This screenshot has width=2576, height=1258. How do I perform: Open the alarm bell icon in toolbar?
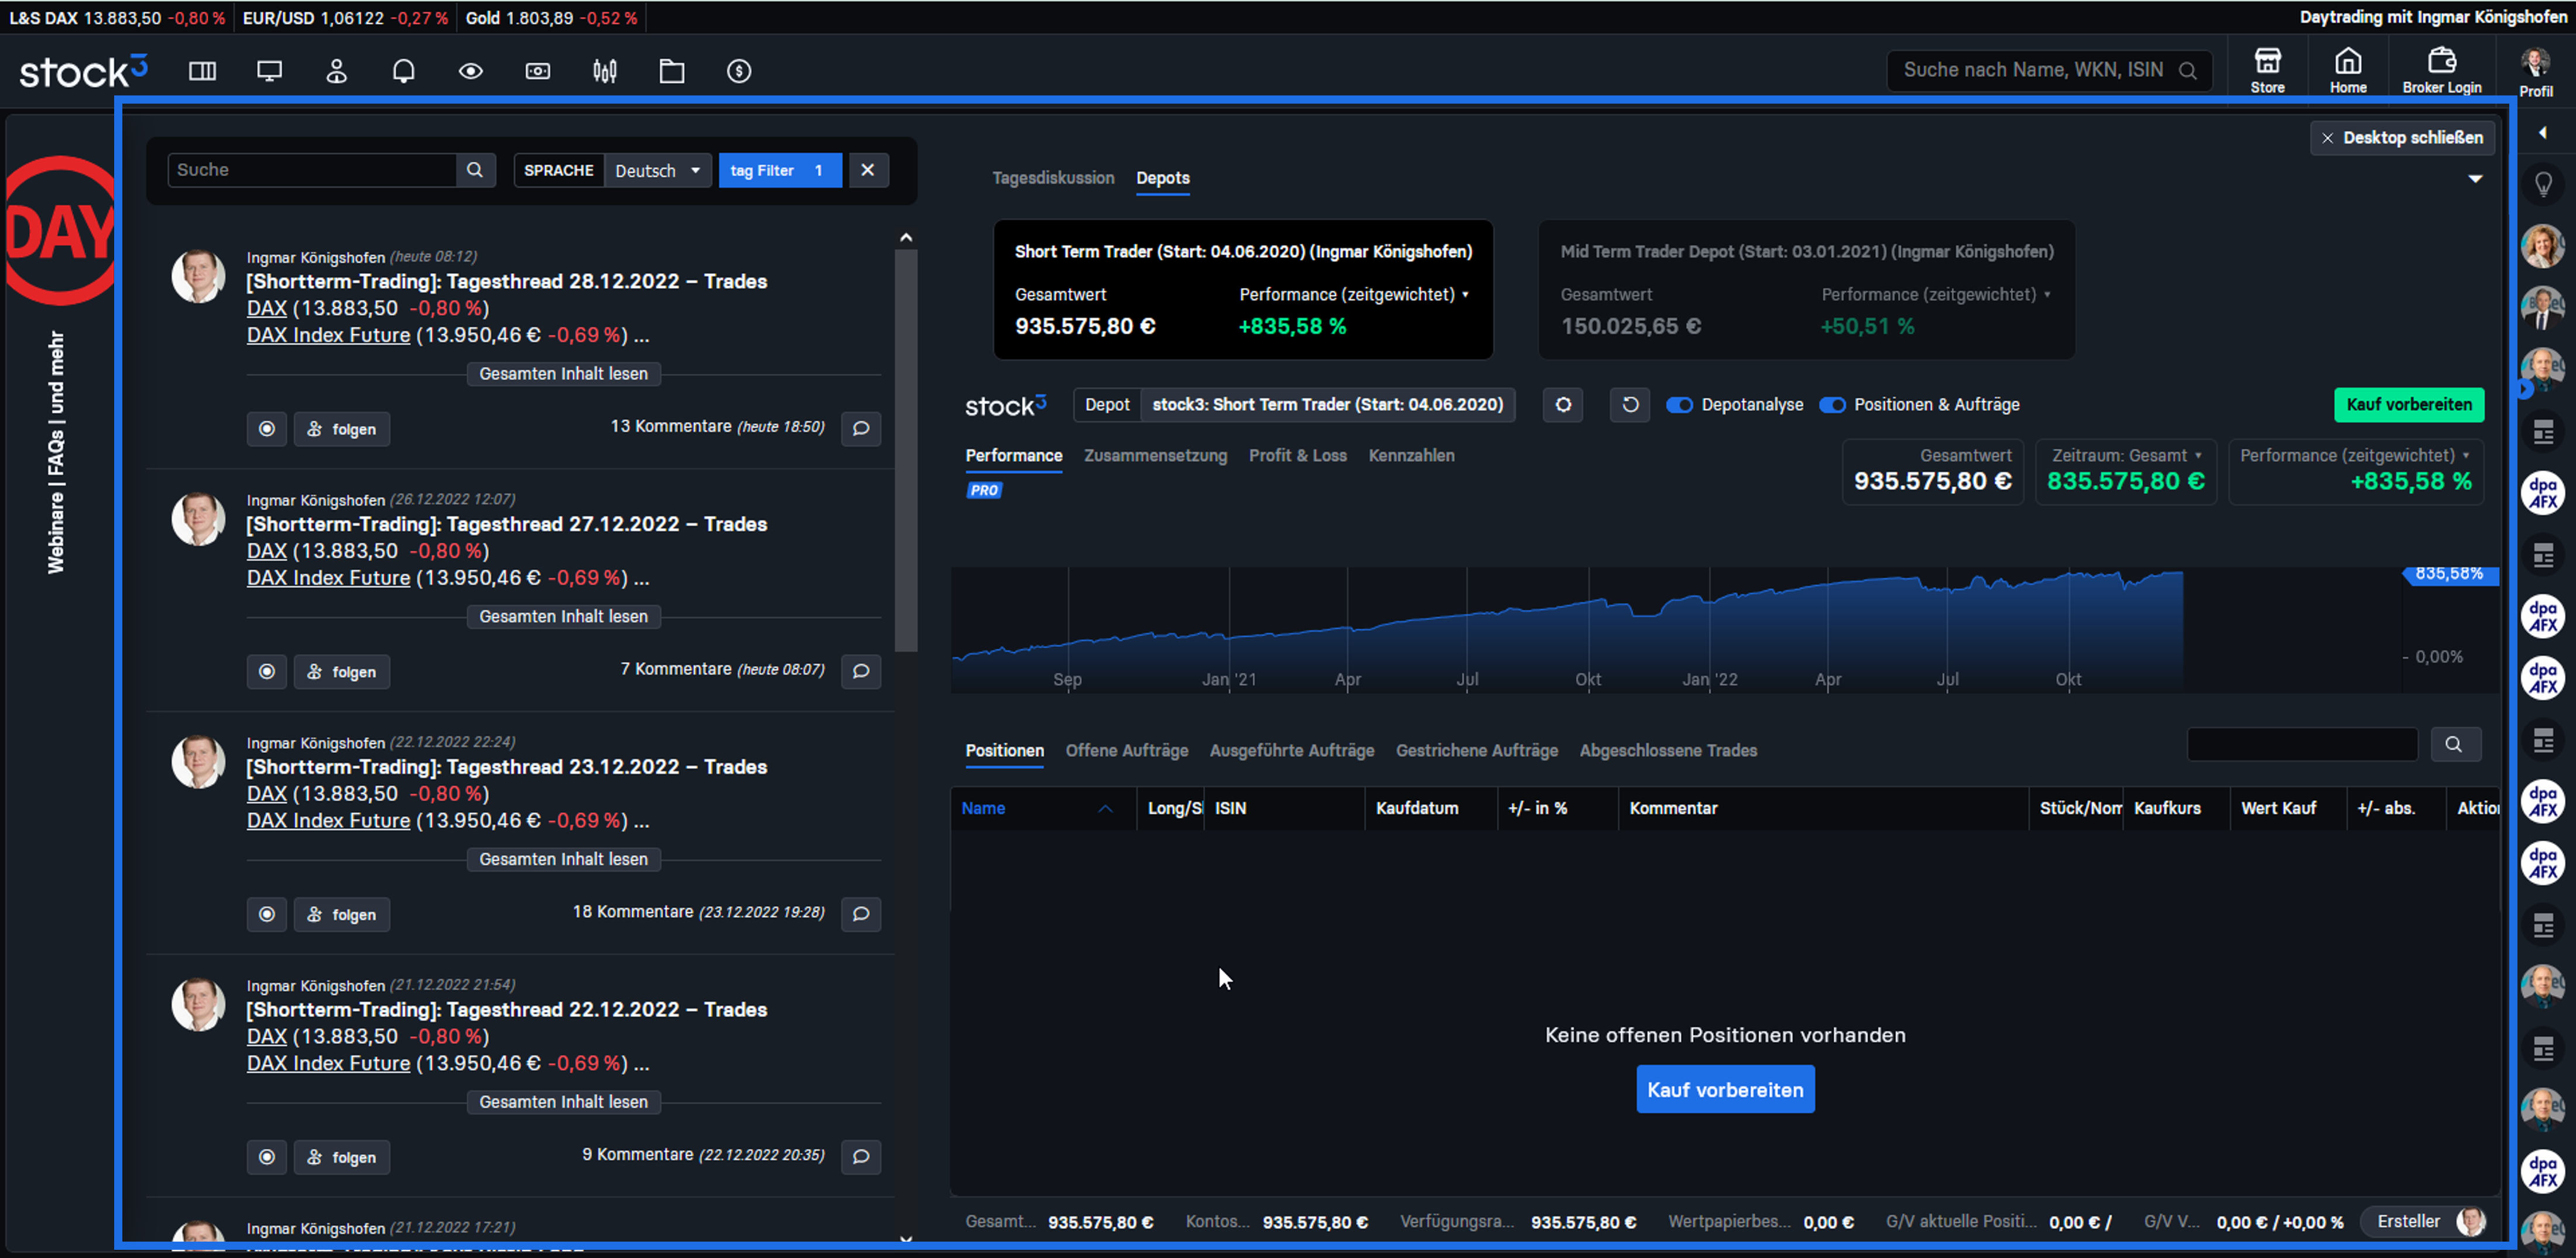coord(403,71)
